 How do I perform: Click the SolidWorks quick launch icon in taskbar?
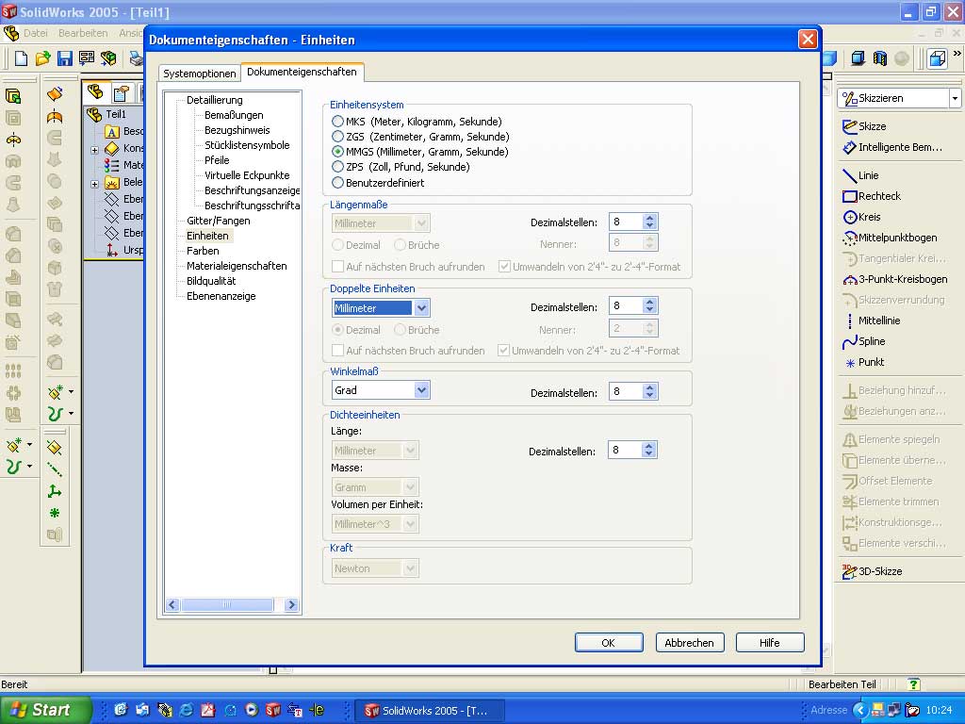point(272,710)
